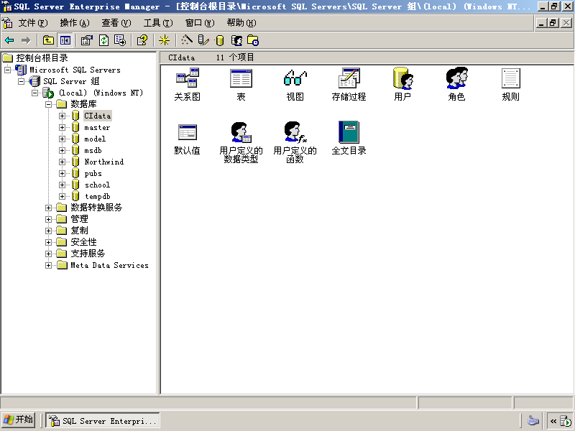Click the Back arrow toolbar button
The image size is (575, 431).
(9, 40)
